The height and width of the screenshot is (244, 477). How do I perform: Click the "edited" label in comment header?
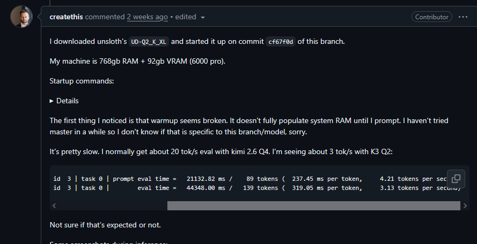tap(186, 17)
